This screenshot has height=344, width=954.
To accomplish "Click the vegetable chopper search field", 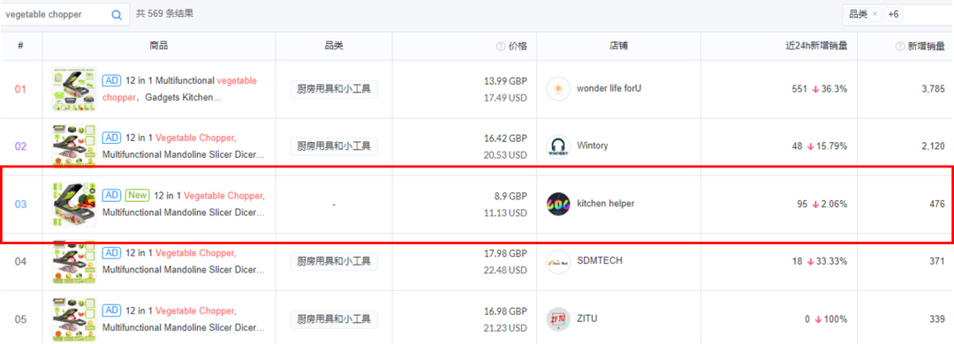I will pos(64,15).
